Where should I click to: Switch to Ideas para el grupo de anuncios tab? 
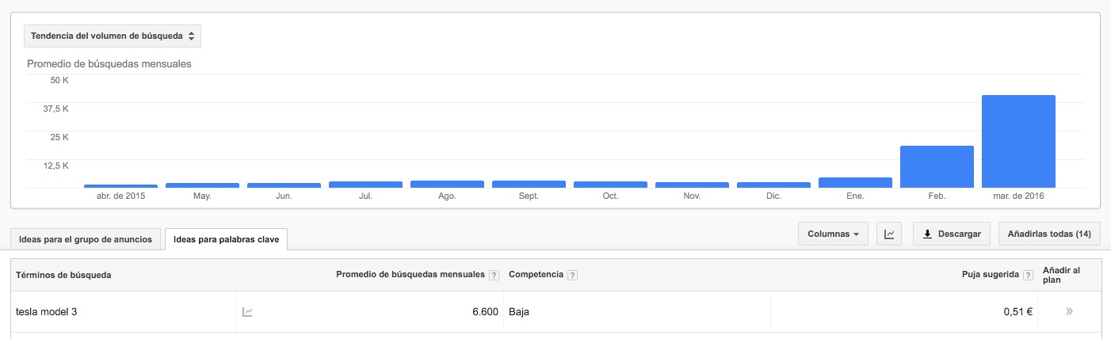coord(86,239)
